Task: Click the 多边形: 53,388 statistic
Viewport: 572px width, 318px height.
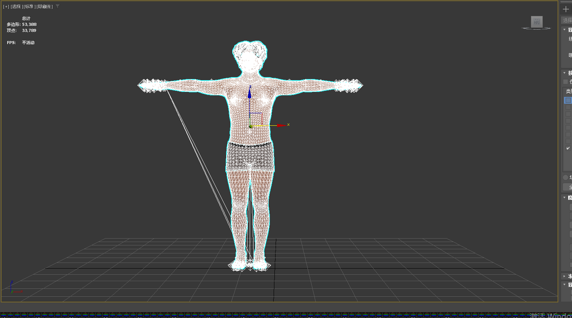Action: (x=22, y=24)
